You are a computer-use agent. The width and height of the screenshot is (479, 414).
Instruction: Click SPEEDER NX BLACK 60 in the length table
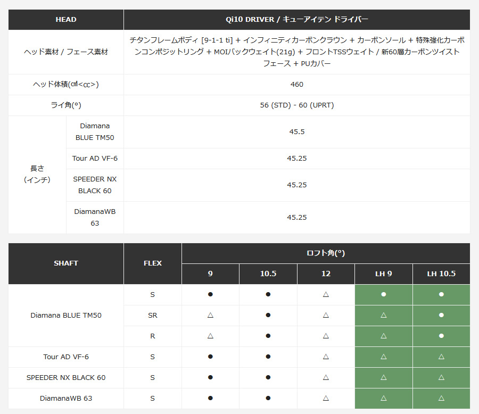(95, 185)
